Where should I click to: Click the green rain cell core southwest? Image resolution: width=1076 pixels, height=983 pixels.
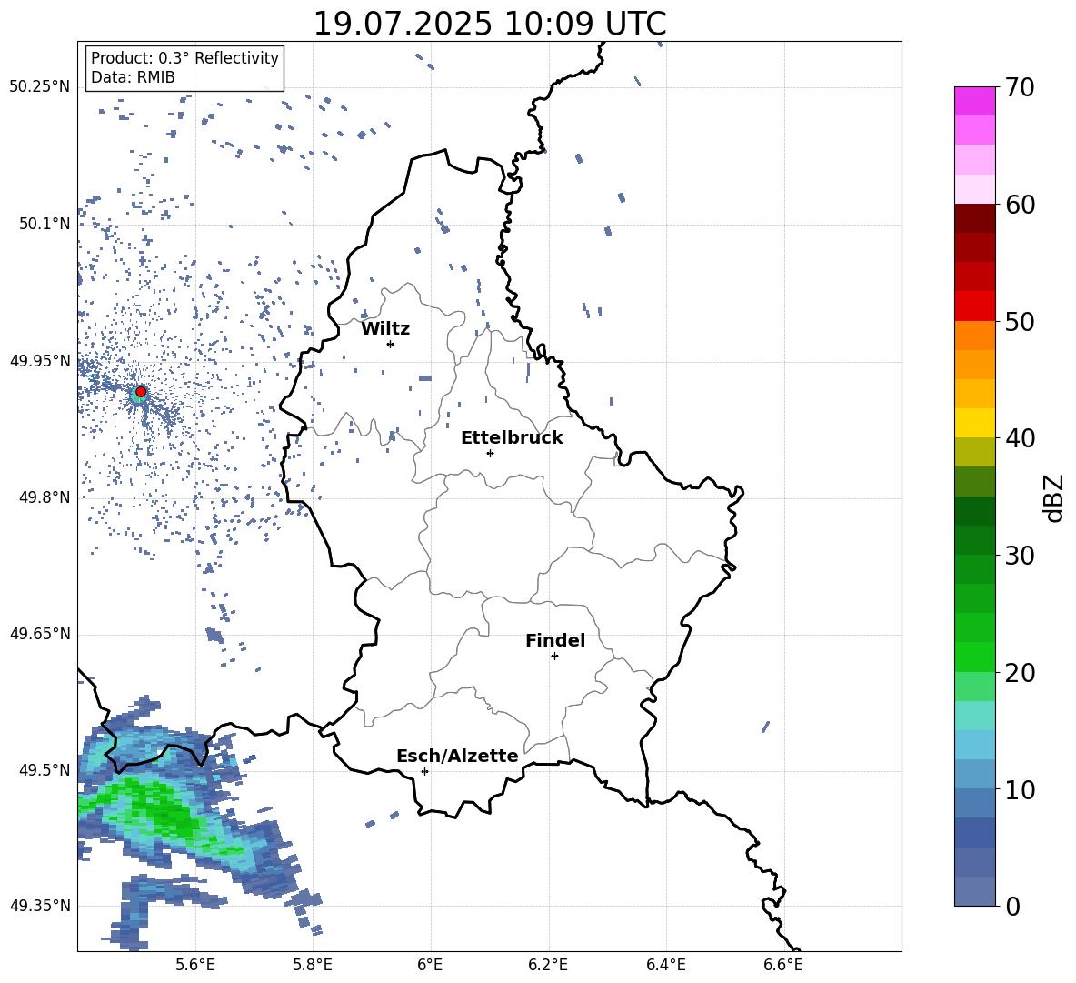point(164,810)
